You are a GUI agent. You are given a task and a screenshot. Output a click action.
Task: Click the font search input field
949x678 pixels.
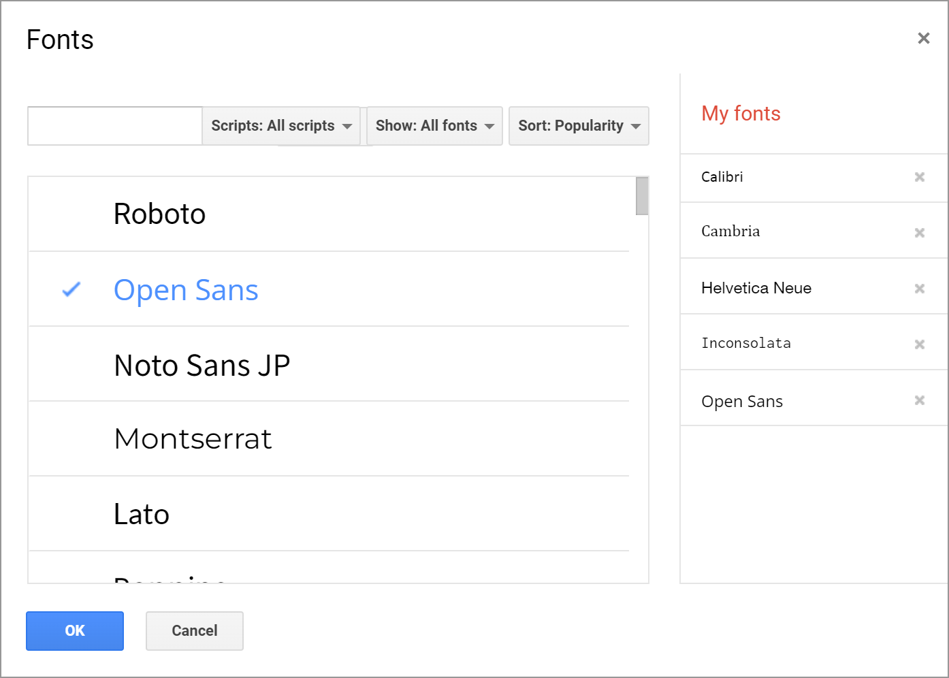115,126
